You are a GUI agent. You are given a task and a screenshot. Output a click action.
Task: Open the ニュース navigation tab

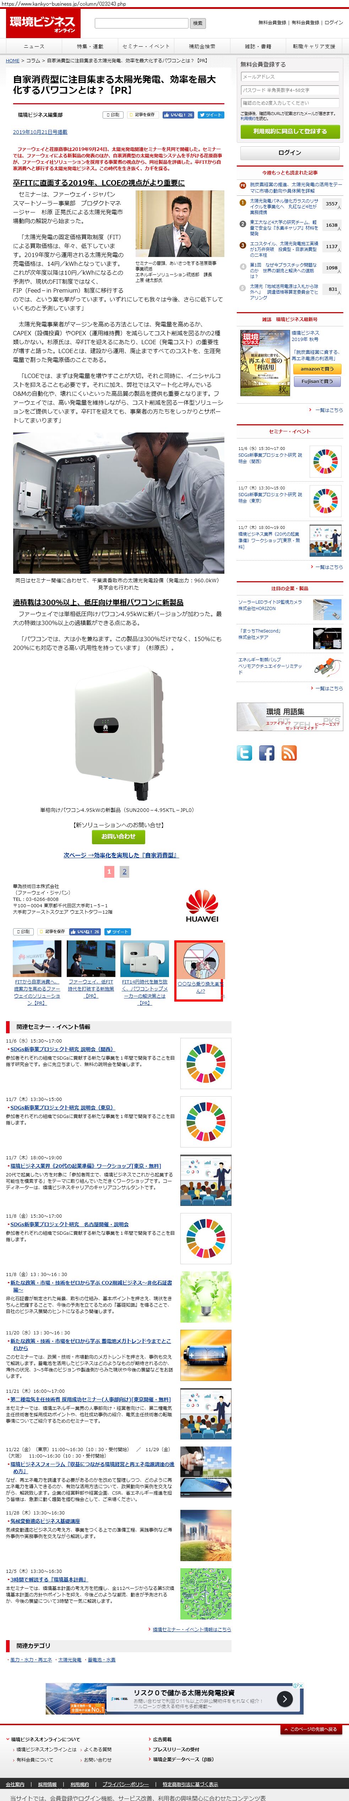pos(33,46)
